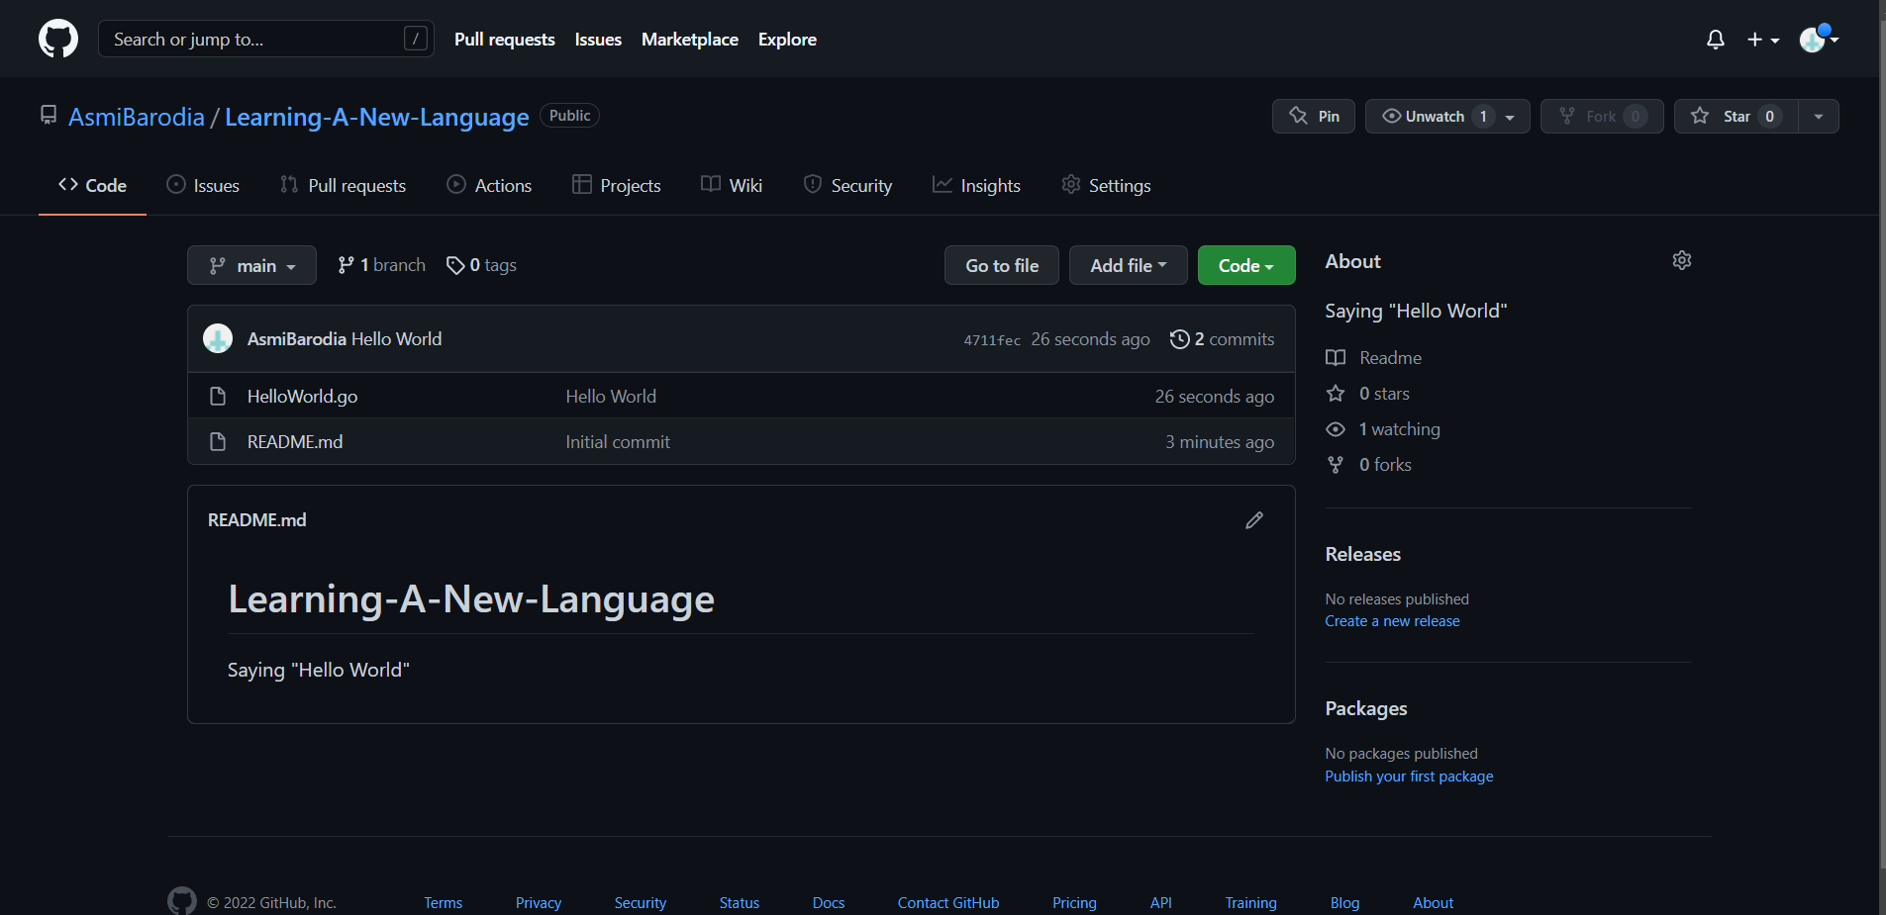The width and height of the screenshot is (1886, 915).
Task: Switch to the Wiki tab
Action: click(732, 186)
